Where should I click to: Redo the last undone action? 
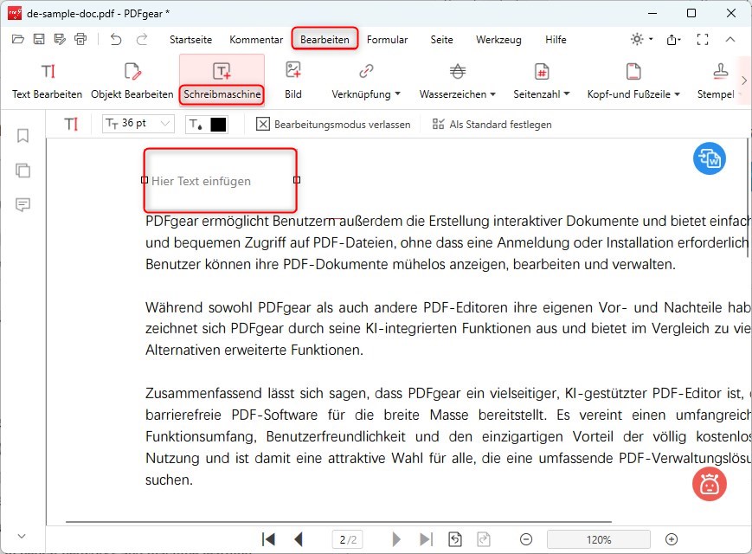142,39
